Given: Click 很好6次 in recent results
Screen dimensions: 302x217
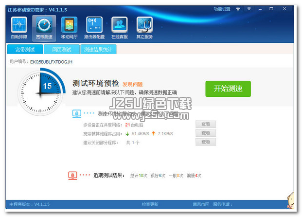Looking at the screenshot, I should (x=158, y=176).
